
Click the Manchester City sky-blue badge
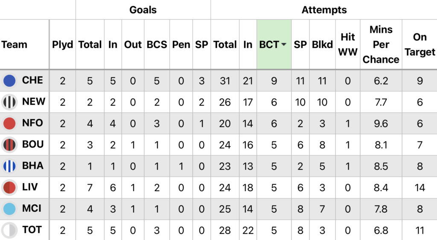click(x=9, y=209)
